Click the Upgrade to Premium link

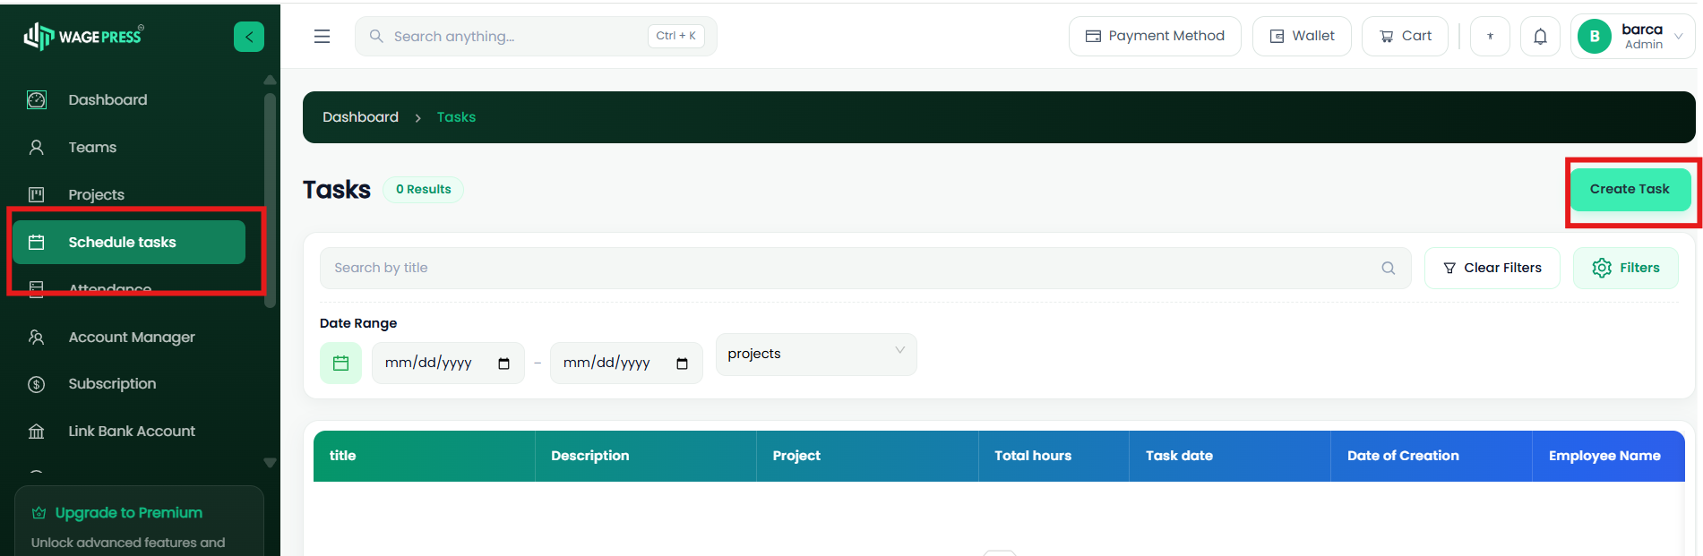tap(128, 513)
